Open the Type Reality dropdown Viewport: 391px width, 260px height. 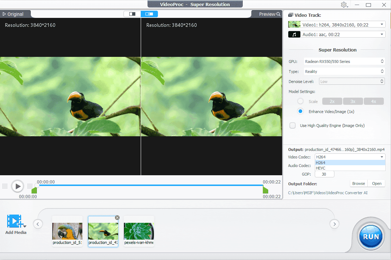344,72
